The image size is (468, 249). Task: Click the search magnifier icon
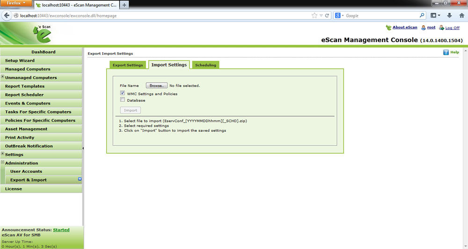(422, 15)
